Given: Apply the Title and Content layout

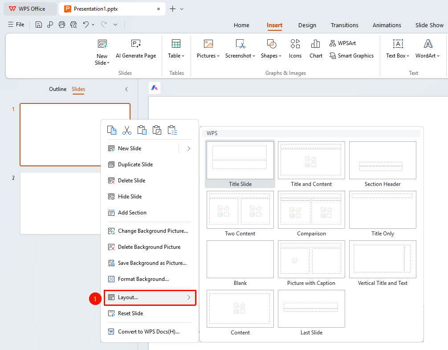Looking at the screenshot, I should tap(311, 165).
